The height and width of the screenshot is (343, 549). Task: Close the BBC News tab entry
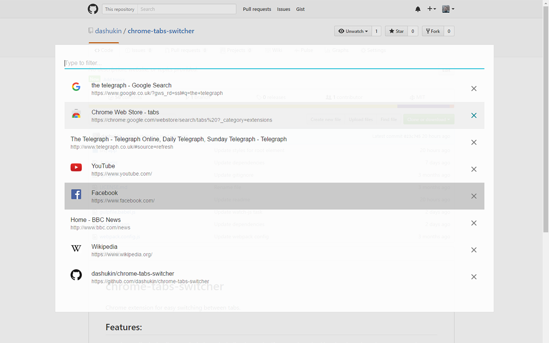(x=474, y=223)
